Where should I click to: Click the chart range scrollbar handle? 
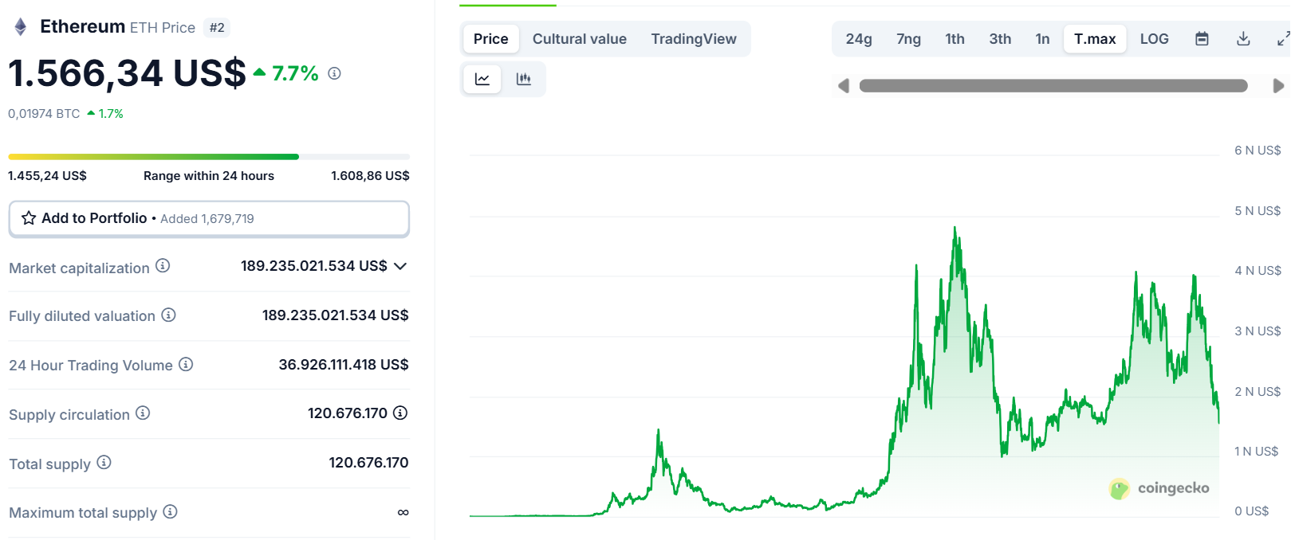click(1053, 86)
